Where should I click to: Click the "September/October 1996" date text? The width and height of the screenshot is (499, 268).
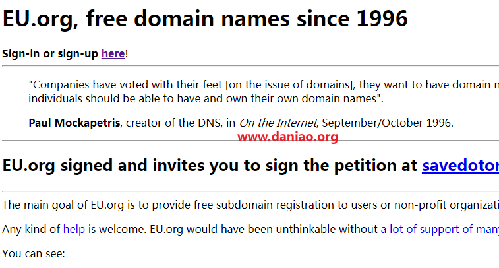tap(388, 123)
